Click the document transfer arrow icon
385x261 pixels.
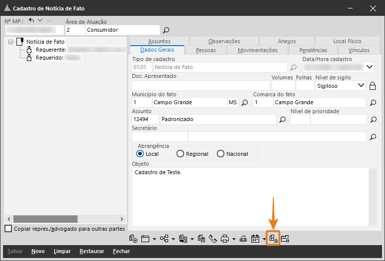pos(183,239)
